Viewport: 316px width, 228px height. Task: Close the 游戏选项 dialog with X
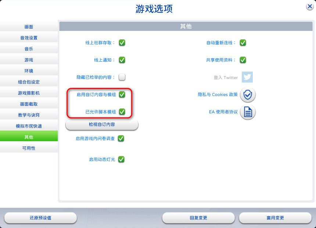pyautogui.click(x=310, y=7)
